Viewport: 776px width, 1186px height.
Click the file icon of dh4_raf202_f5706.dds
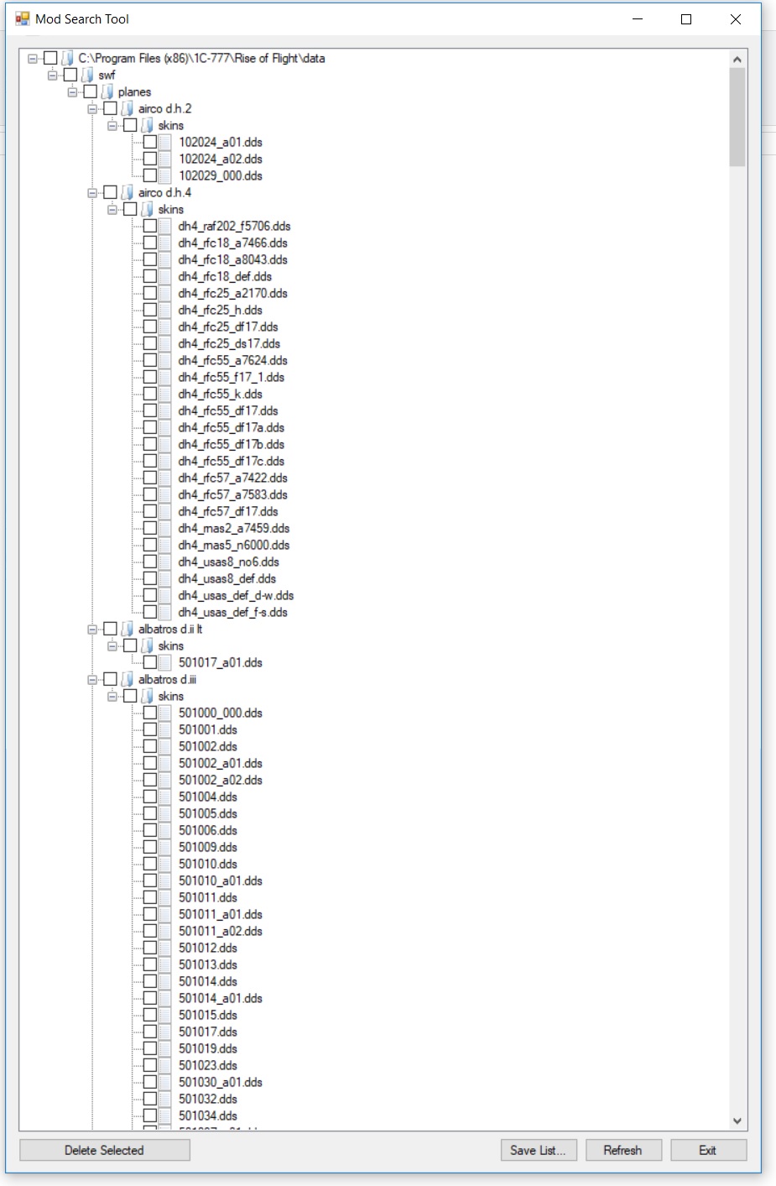click(165, 226)
